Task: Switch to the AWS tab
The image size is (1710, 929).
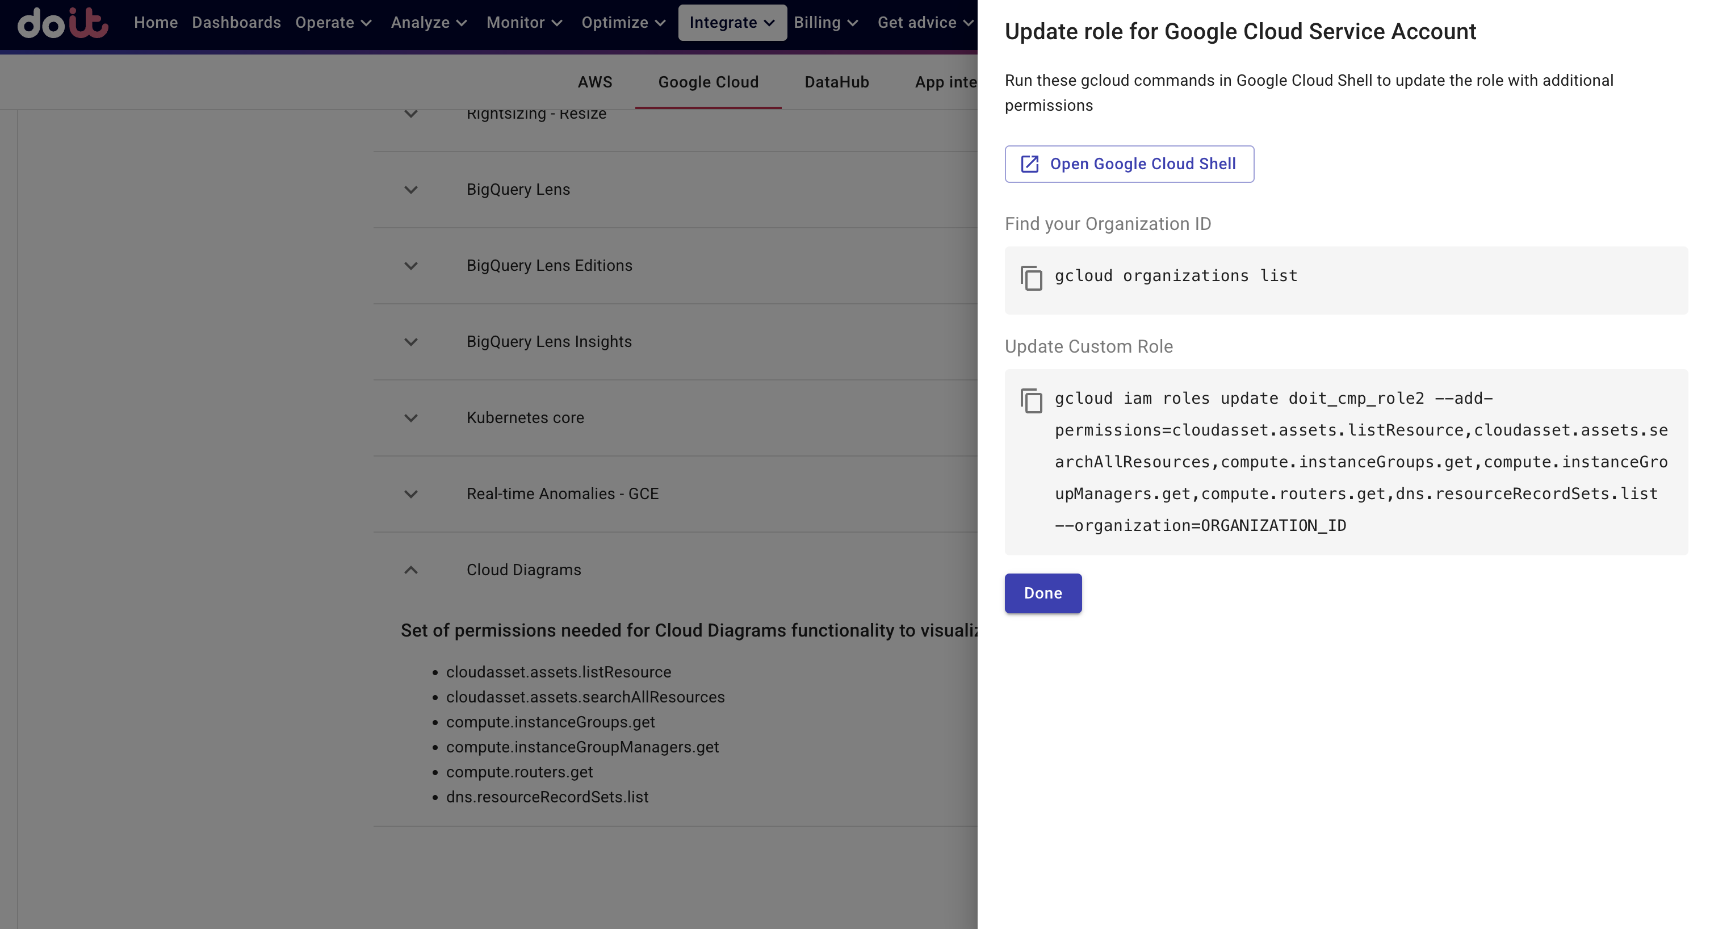Action: point(595,82)
